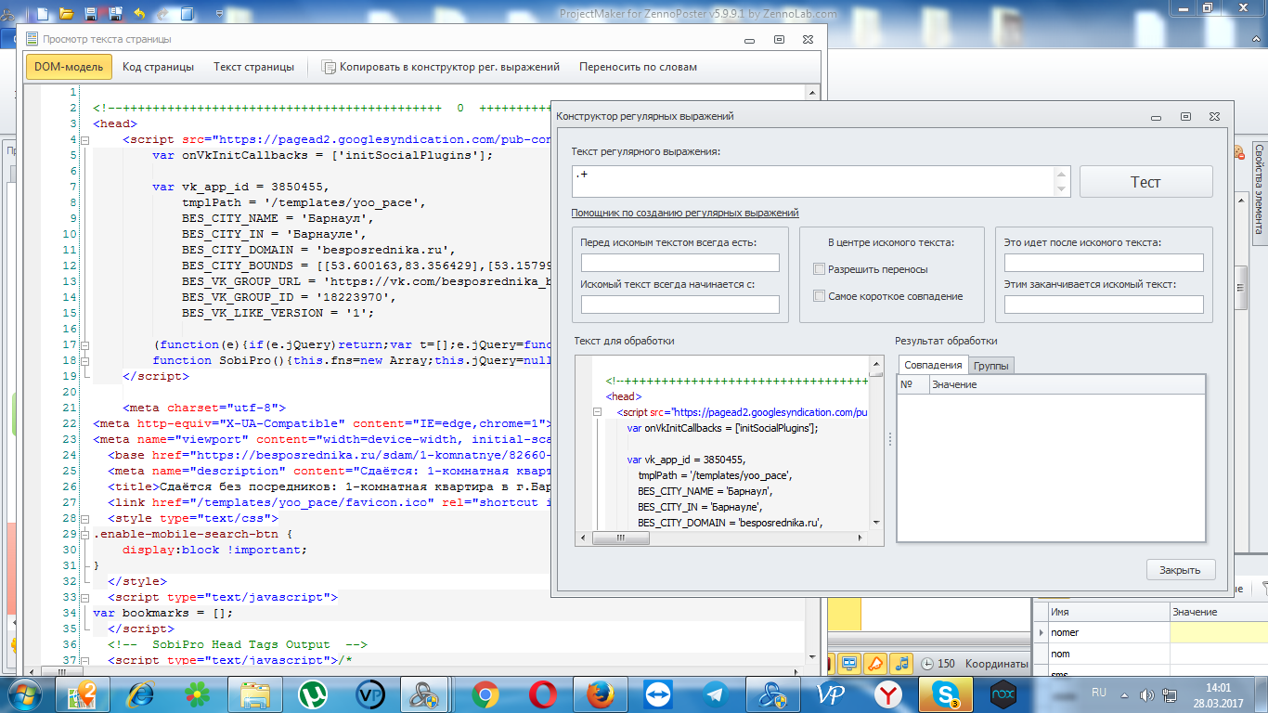Open Yandex browser from the taskbar
1268x713 pixels.
point(887,694)
